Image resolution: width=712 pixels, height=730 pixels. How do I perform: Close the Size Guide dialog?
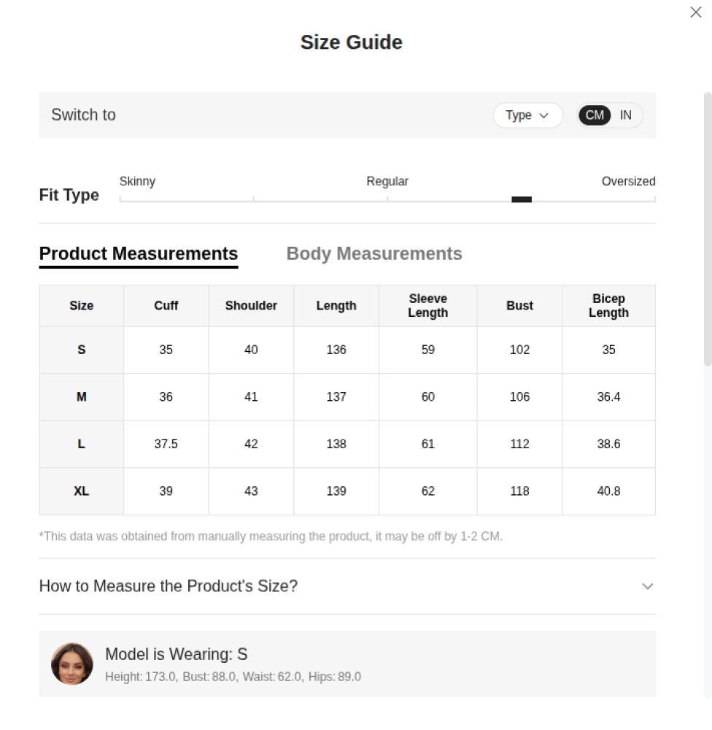[696, 12]
